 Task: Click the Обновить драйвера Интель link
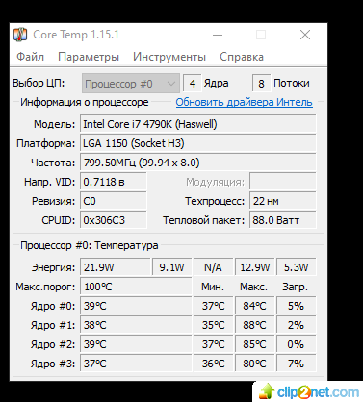click(245, 102)
